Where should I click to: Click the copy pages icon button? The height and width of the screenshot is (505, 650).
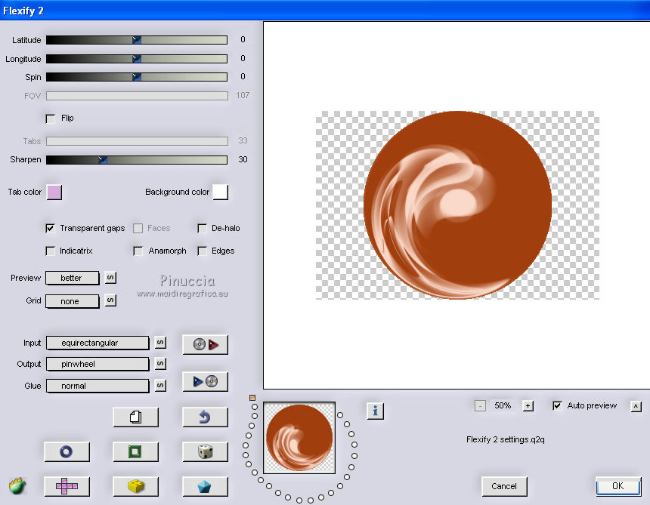(x=135, y=417)
